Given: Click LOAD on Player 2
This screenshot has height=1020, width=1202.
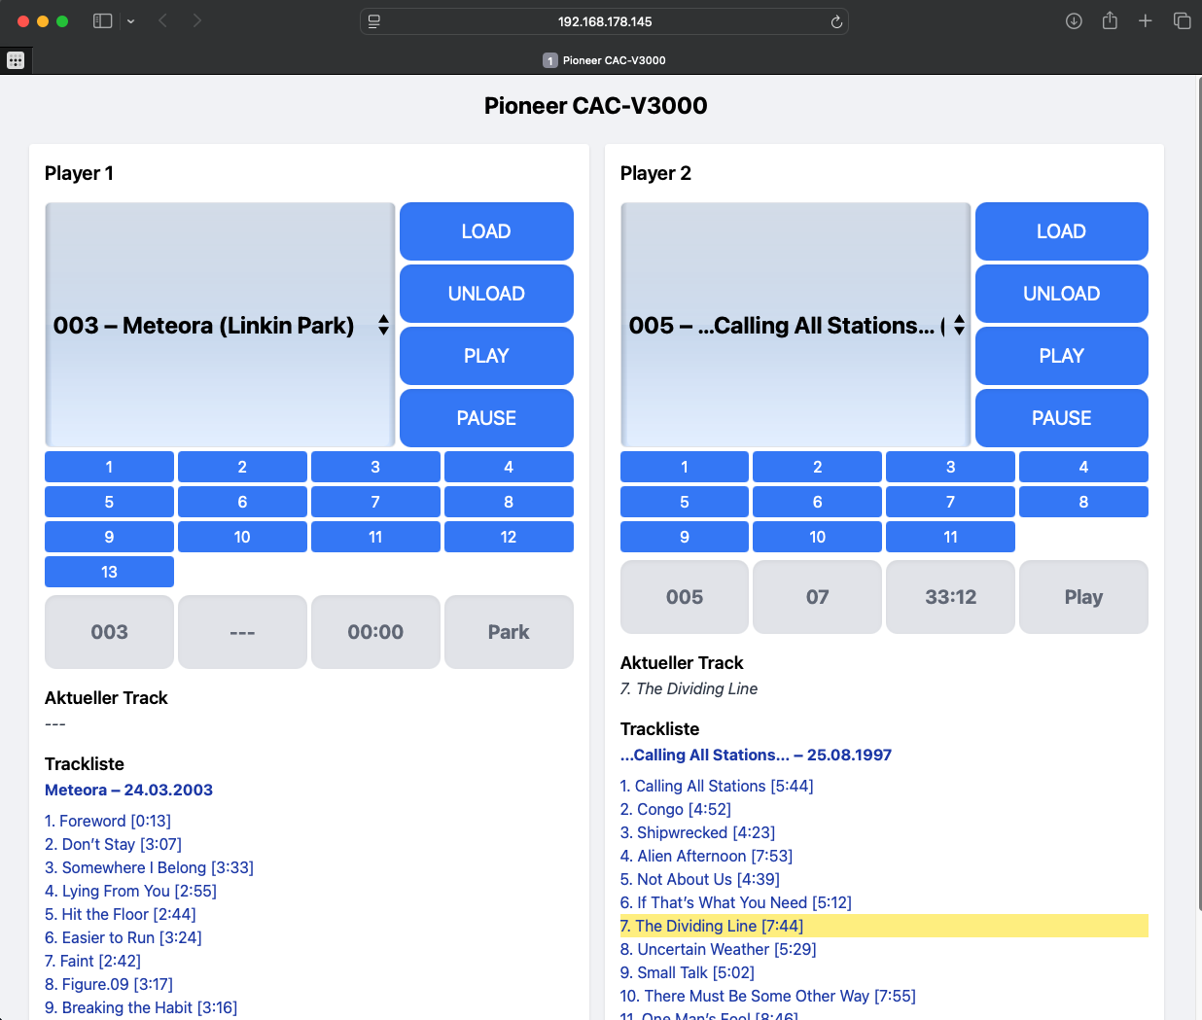Looking at the screenshot, I should pos(1061,231).
